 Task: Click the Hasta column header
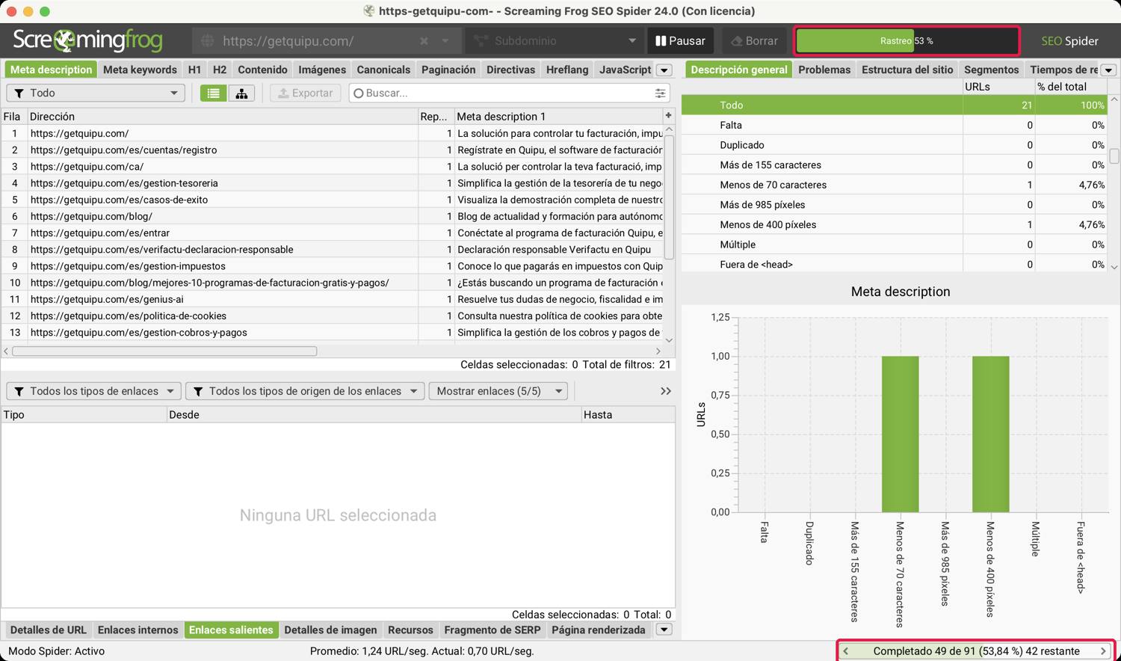pyautogui.click(x=628, y=414)
